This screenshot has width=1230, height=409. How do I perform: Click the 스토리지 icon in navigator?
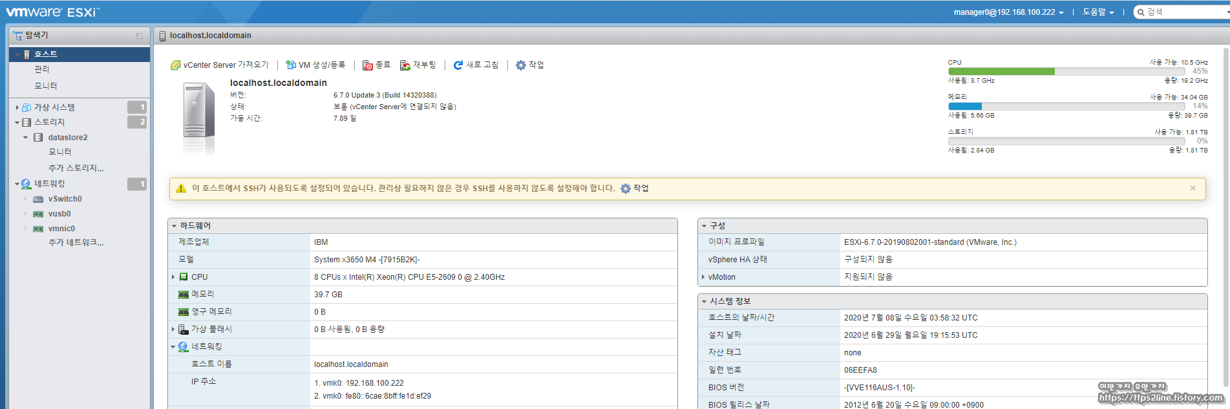(x=27, y=122)
